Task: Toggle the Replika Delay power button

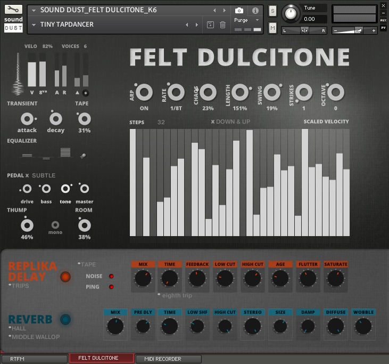Action: (x=65, y=277)
